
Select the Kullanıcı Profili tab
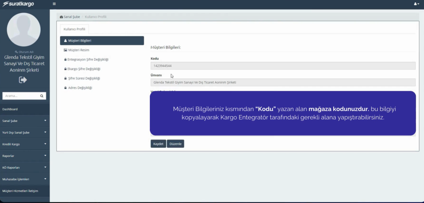(75, 29)
